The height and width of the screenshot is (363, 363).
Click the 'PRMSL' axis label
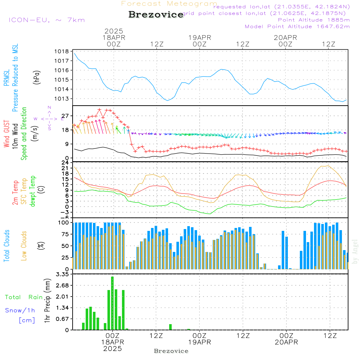[7, 78]
